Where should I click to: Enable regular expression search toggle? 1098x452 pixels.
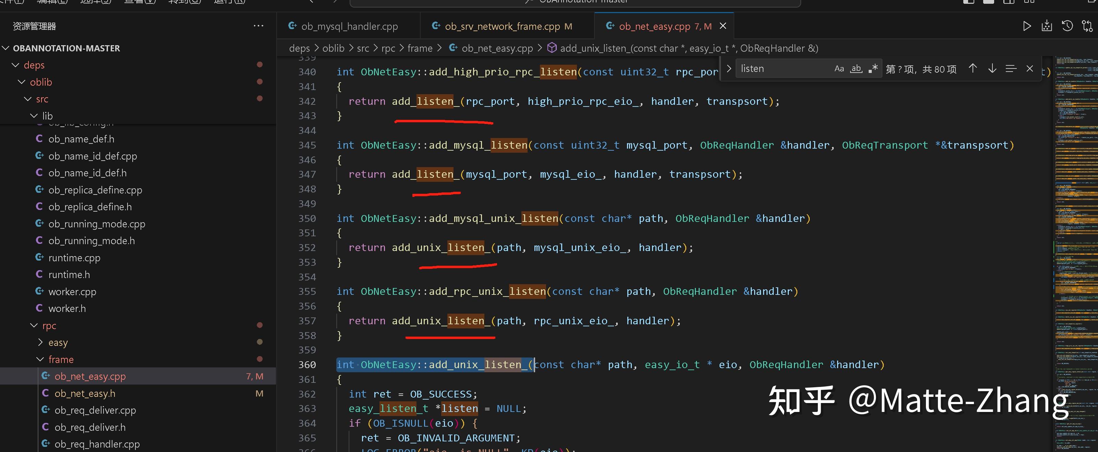click(x=872, y=68)
